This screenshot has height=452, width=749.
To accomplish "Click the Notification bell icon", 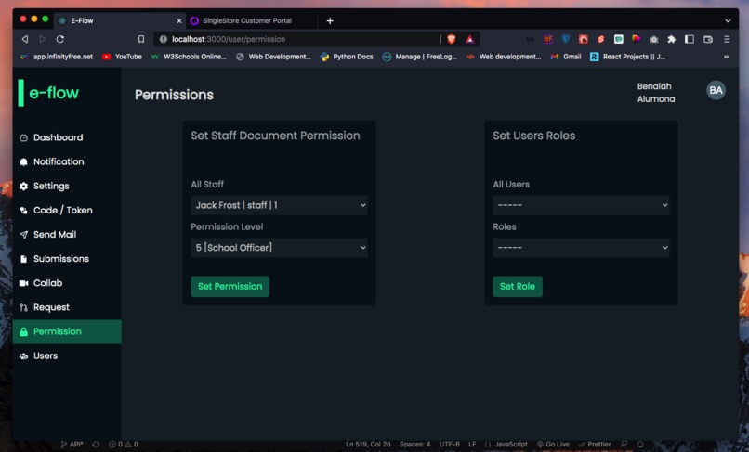I will (x=23, y=162).
